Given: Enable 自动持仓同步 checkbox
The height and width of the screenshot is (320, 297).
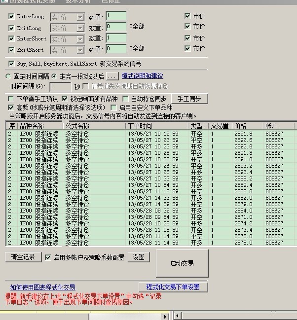Looking at the screenshot, I should pos(125,99).
